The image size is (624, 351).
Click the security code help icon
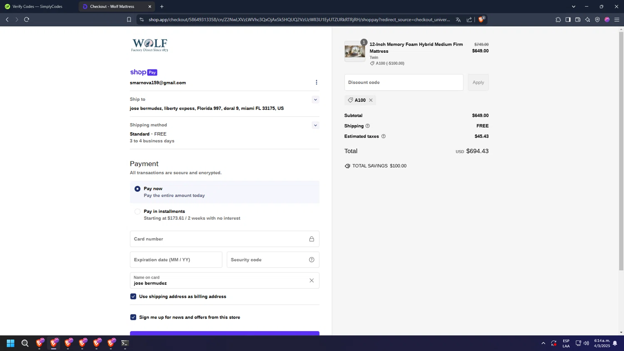click(312, 260)
